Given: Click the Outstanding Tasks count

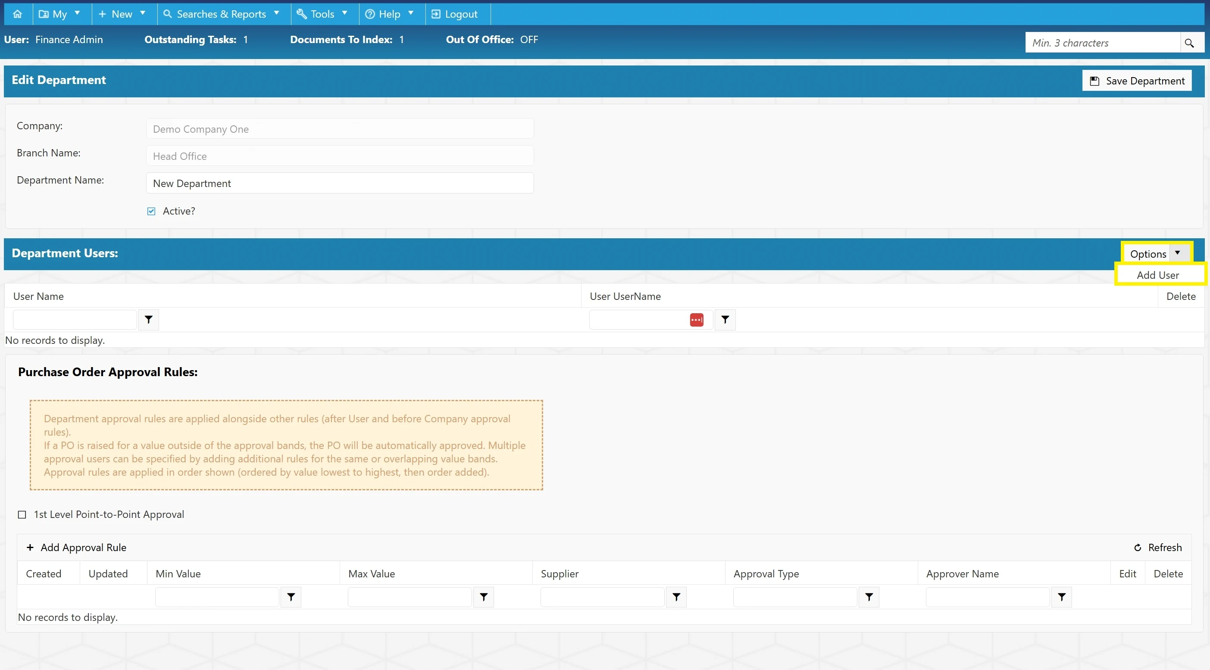Looking at the screenshot, I should (x=245, y=40).
